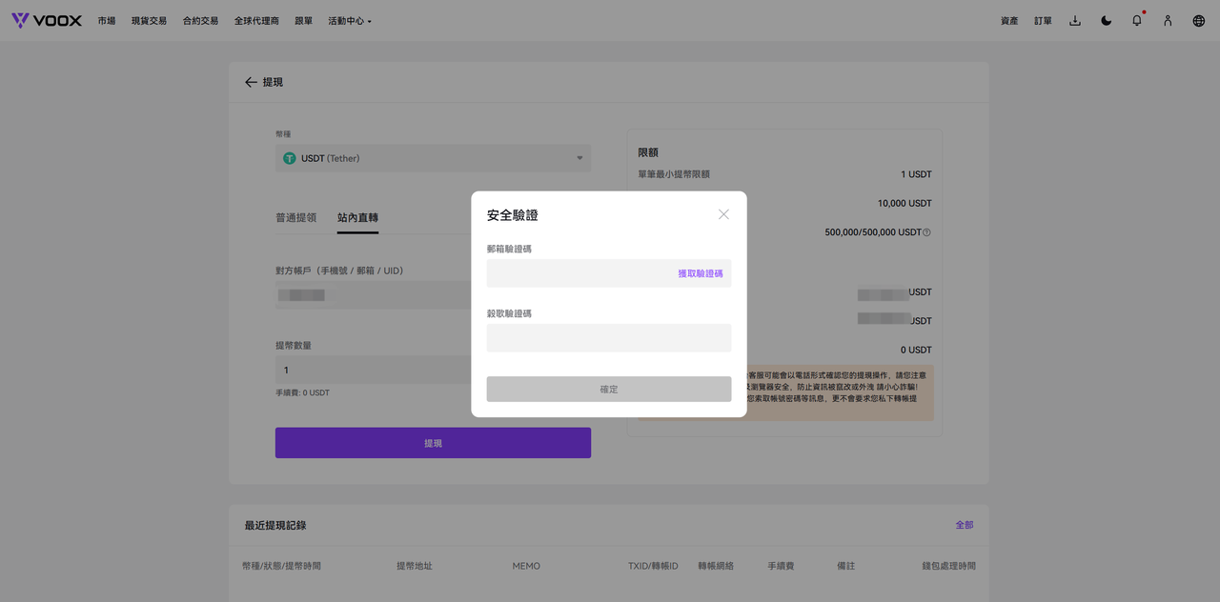Click 單筆最小提幣限額 label
The width and height of the screenshot is (1220, 602).
pos(674,174)
